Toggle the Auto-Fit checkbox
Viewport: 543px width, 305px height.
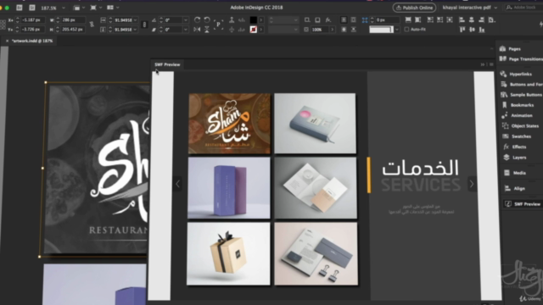click(x=406, y=30)
